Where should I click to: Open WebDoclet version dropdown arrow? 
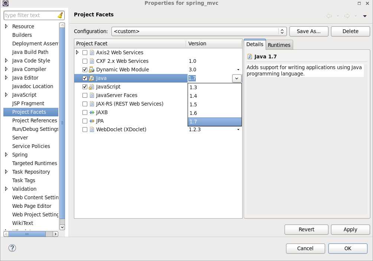click(x=238, y=129)
